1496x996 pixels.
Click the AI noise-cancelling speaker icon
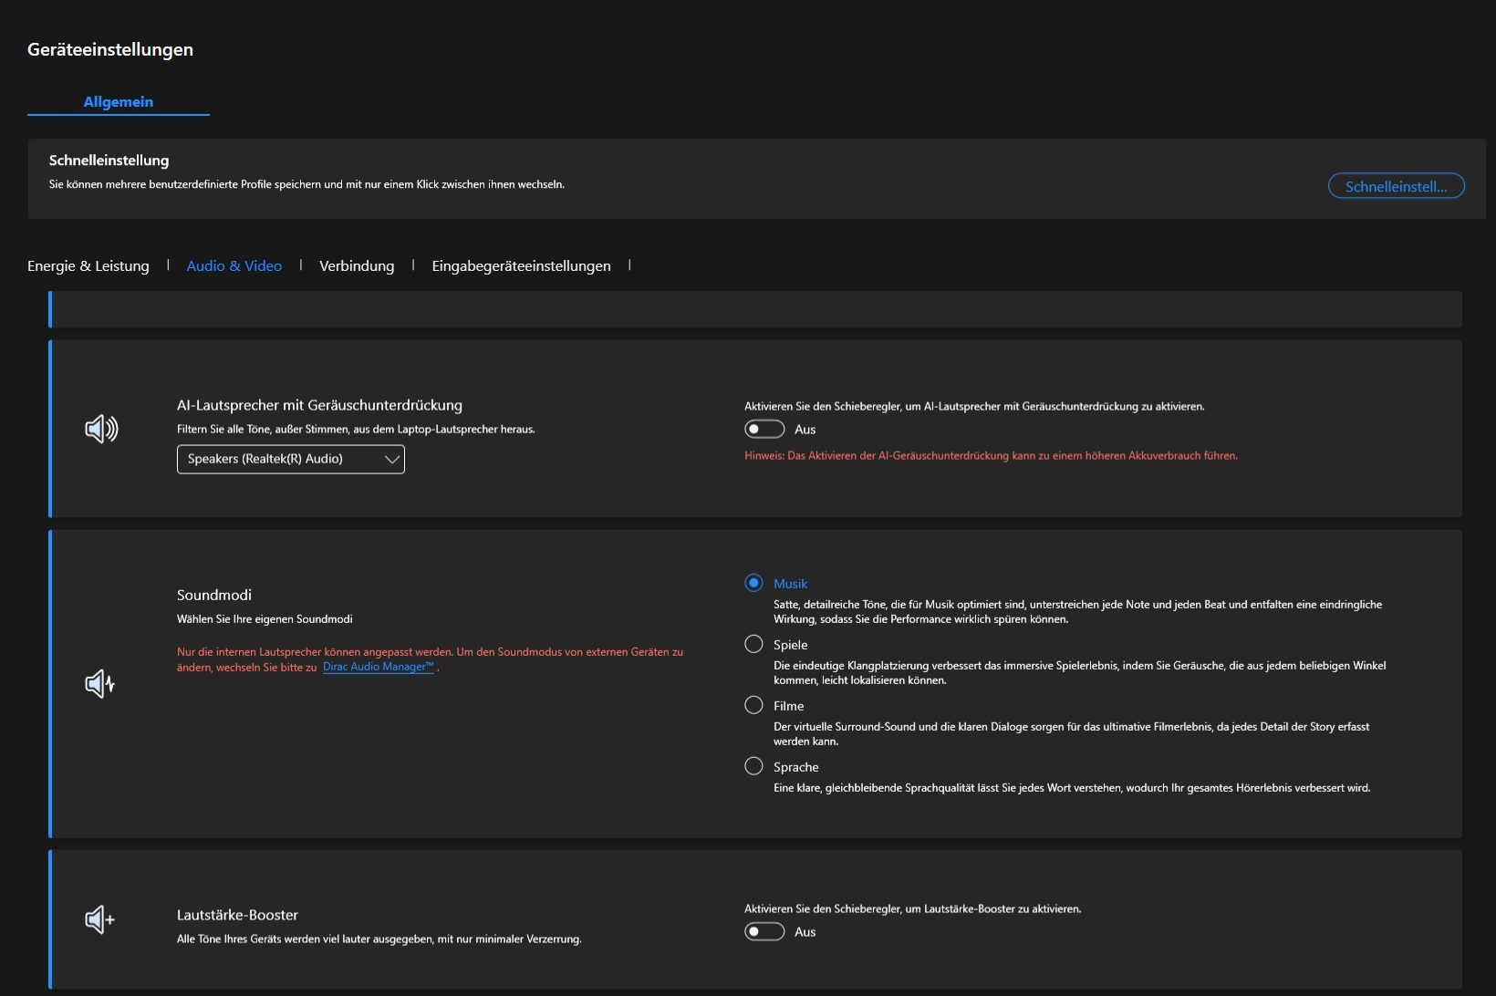point(101,429)
